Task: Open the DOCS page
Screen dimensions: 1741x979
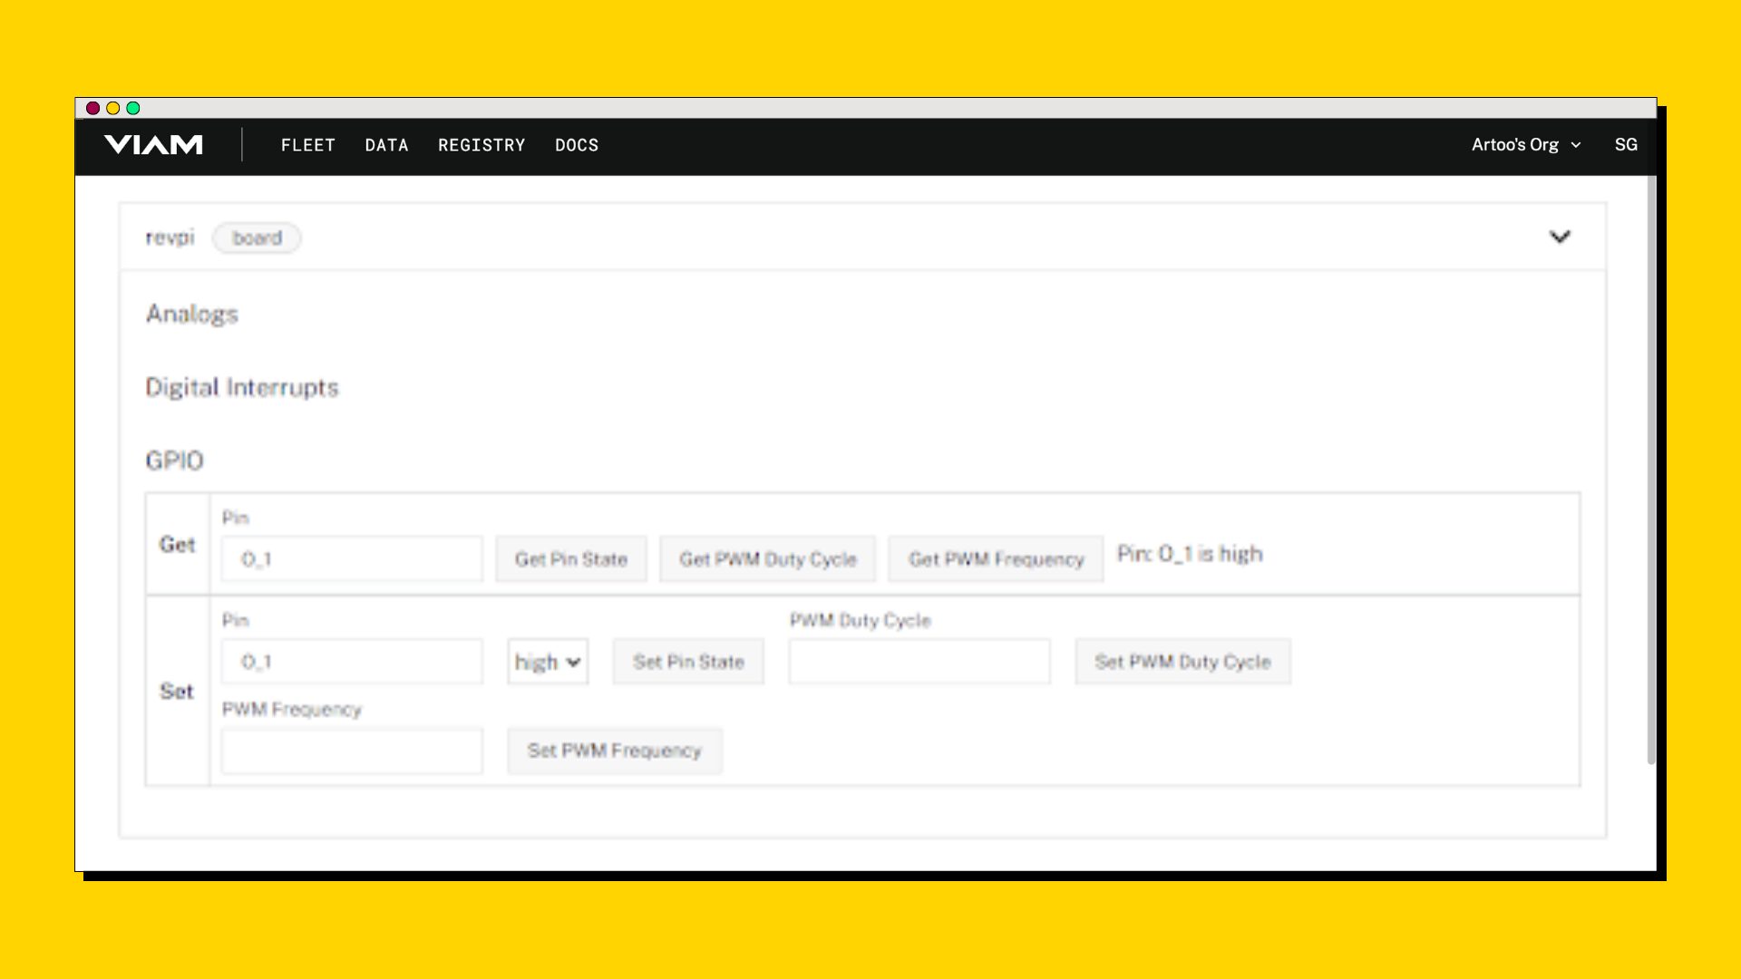Action: tap(578, 145)
